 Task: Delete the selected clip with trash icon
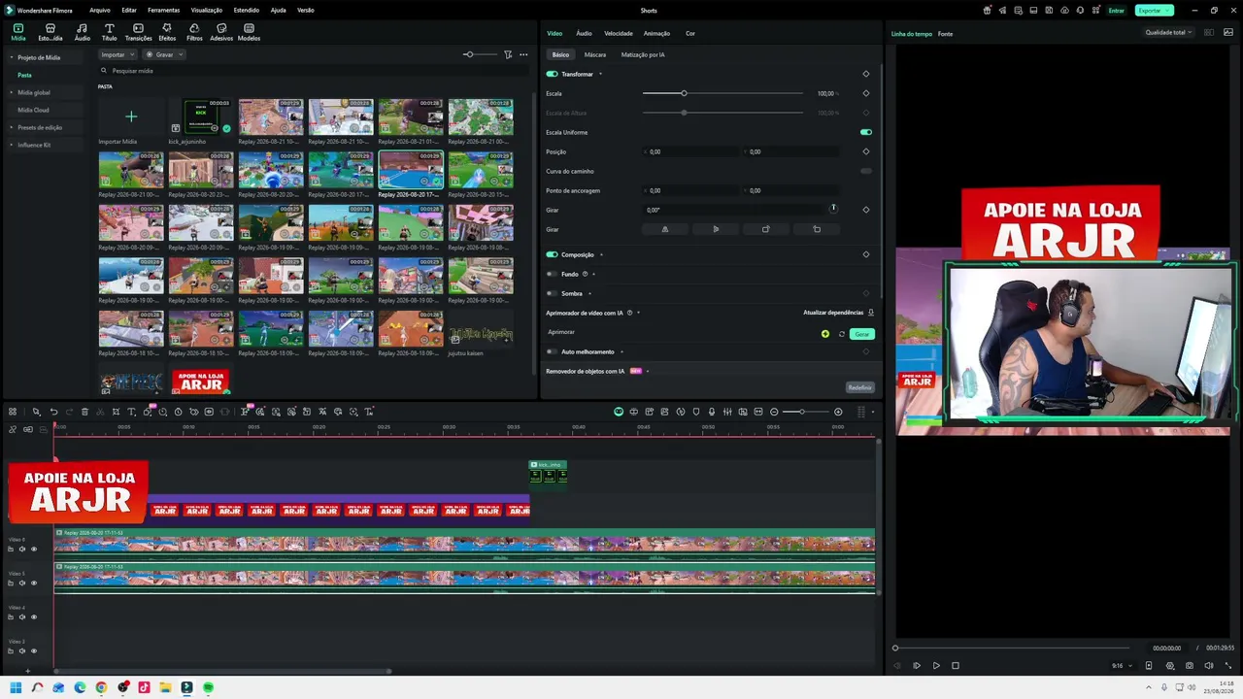pos(84,412)
